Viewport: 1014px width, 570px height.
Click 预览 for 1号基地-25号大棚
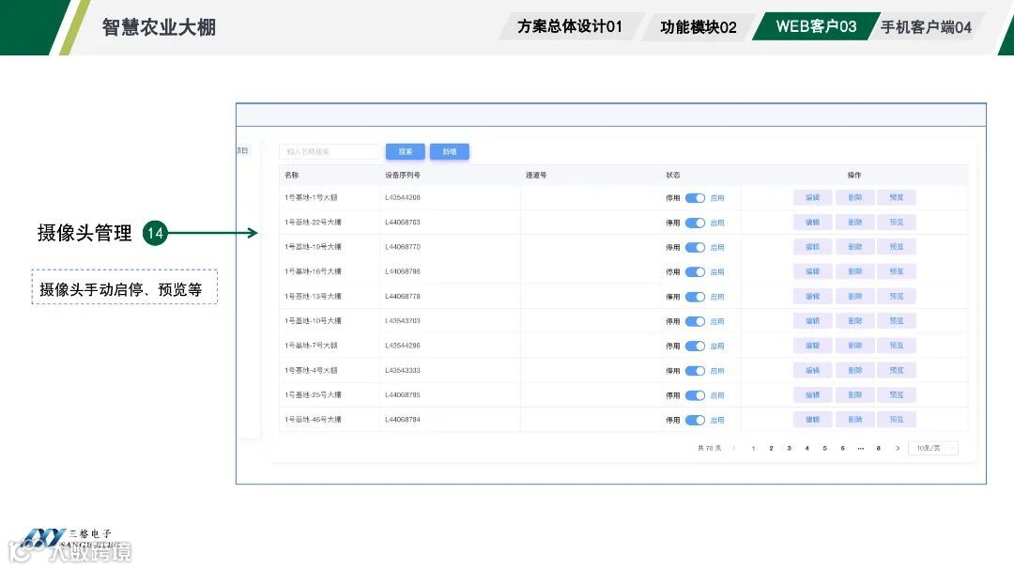[x=897, y=394]
